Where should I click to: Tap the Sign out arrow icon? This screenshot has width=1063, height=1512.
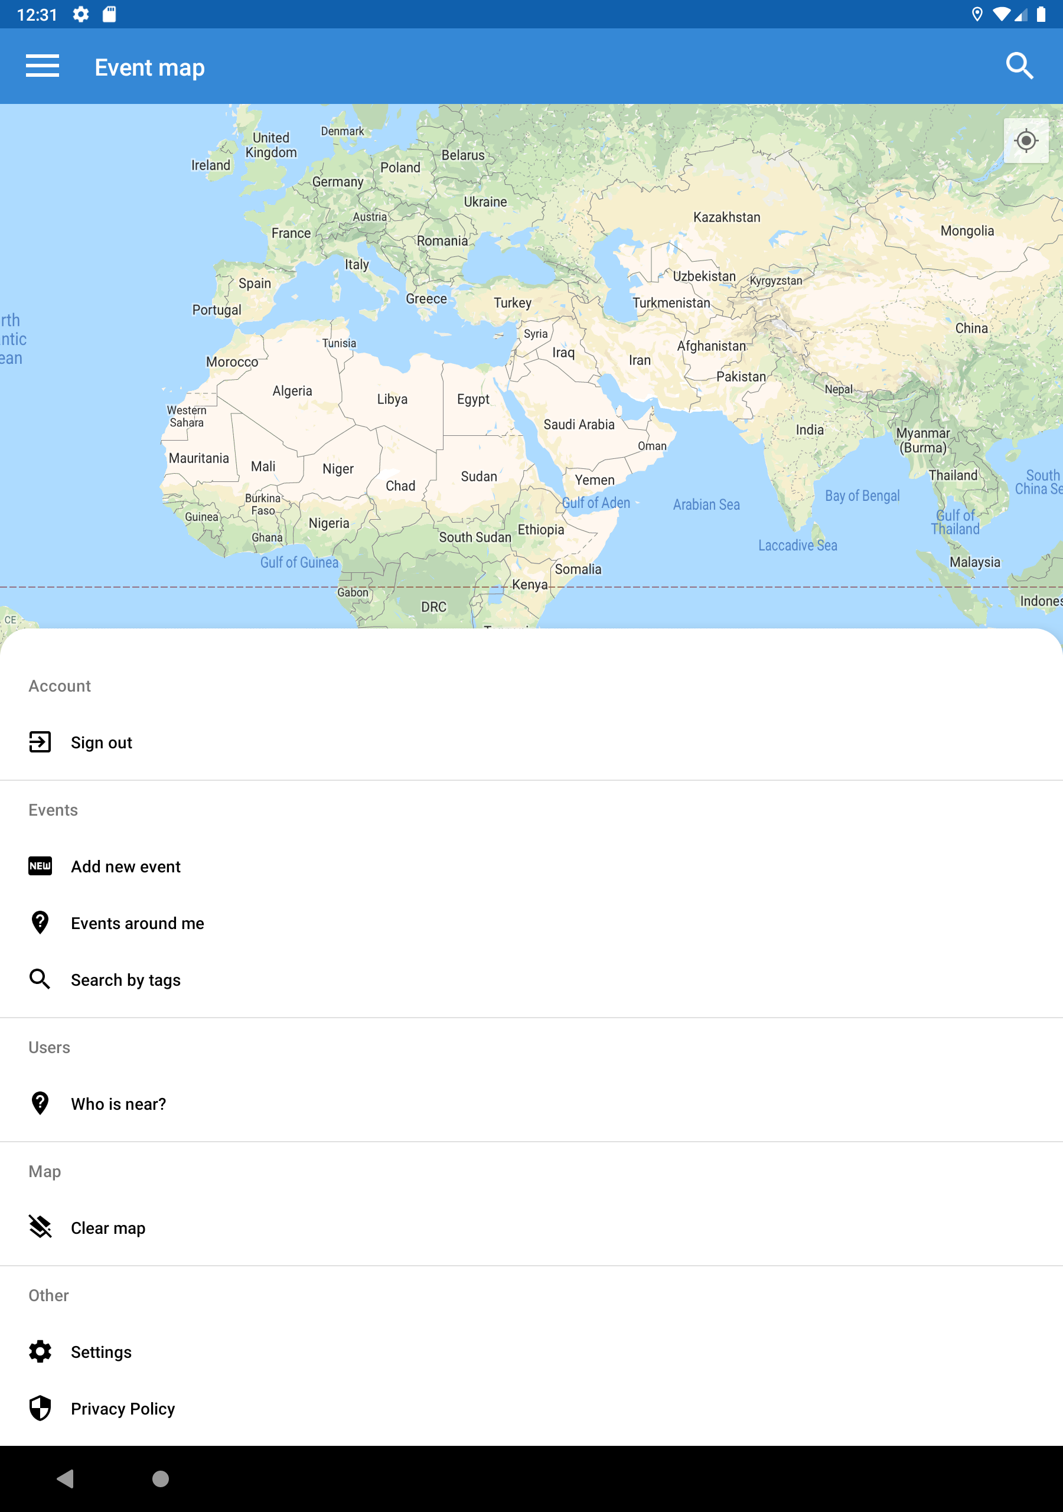pyautogui.click(x=40, y=742)
